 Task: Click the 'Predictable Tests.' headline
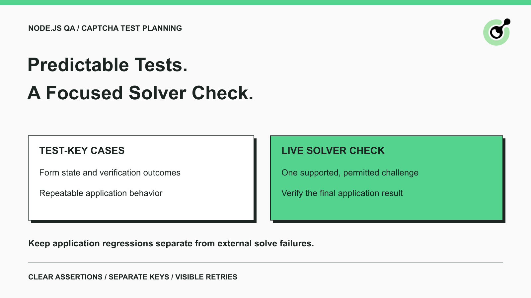pos(108,65)
